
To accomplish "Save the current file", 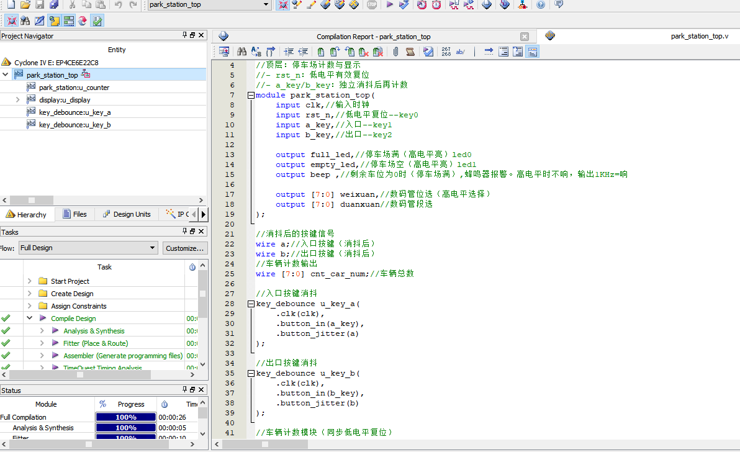I will (40, 5).
